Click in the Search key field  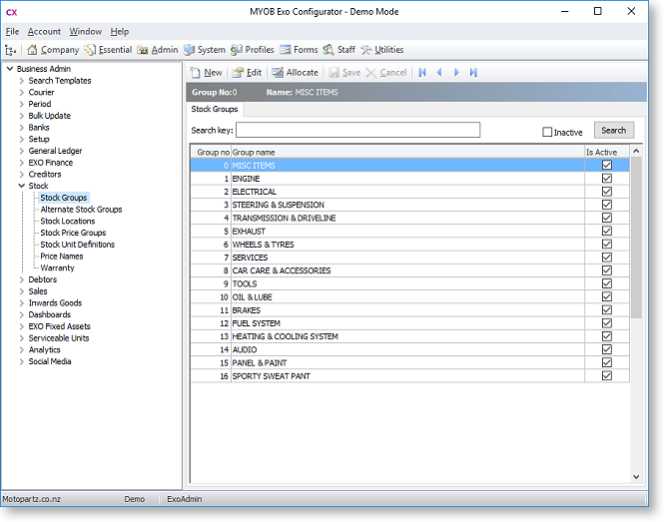(357, 130)
